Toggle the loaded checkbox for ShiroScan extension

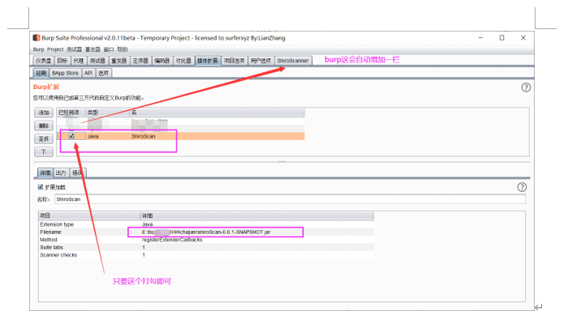71,136
